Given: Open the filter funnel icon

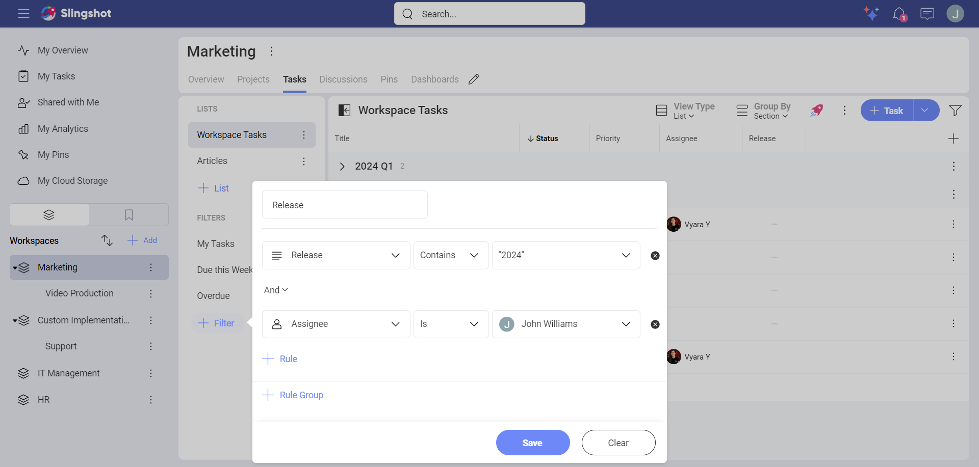Looking at the screenshot, I should pos(955,110).
